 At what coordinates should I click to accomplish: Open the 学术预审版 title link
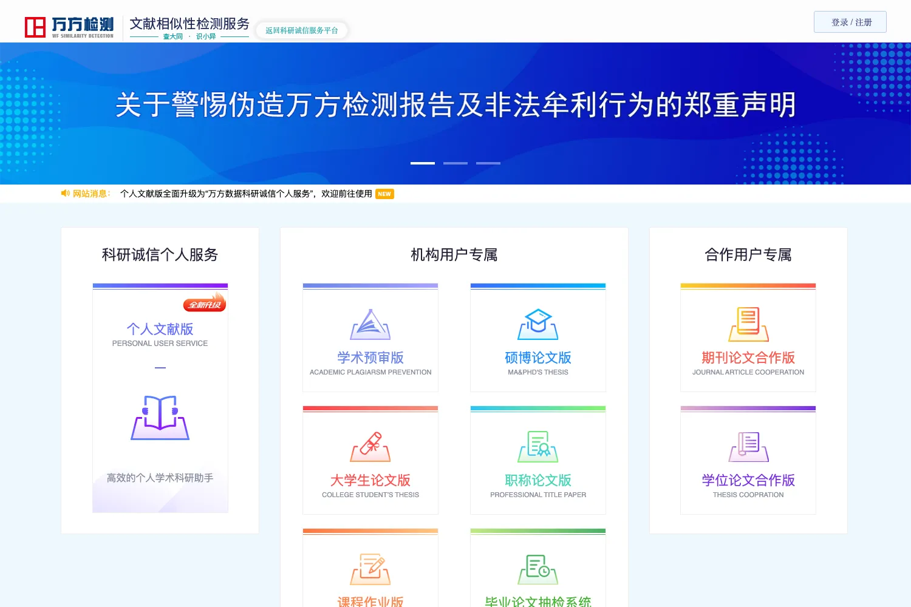coord(370,358)
